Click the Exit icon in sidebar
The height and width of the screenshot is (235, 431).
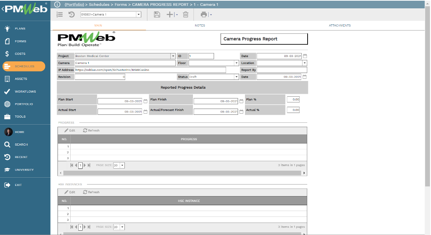coord(7,185)
